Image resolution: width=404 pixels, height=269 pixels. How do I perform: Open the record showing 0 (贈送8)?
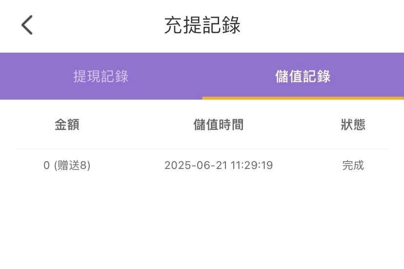[x=202, y=166]
